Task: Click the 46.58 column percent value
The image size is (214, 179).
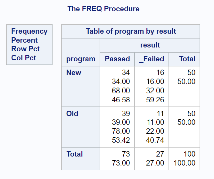Action: pyautogui.click(x=121, y=100)
